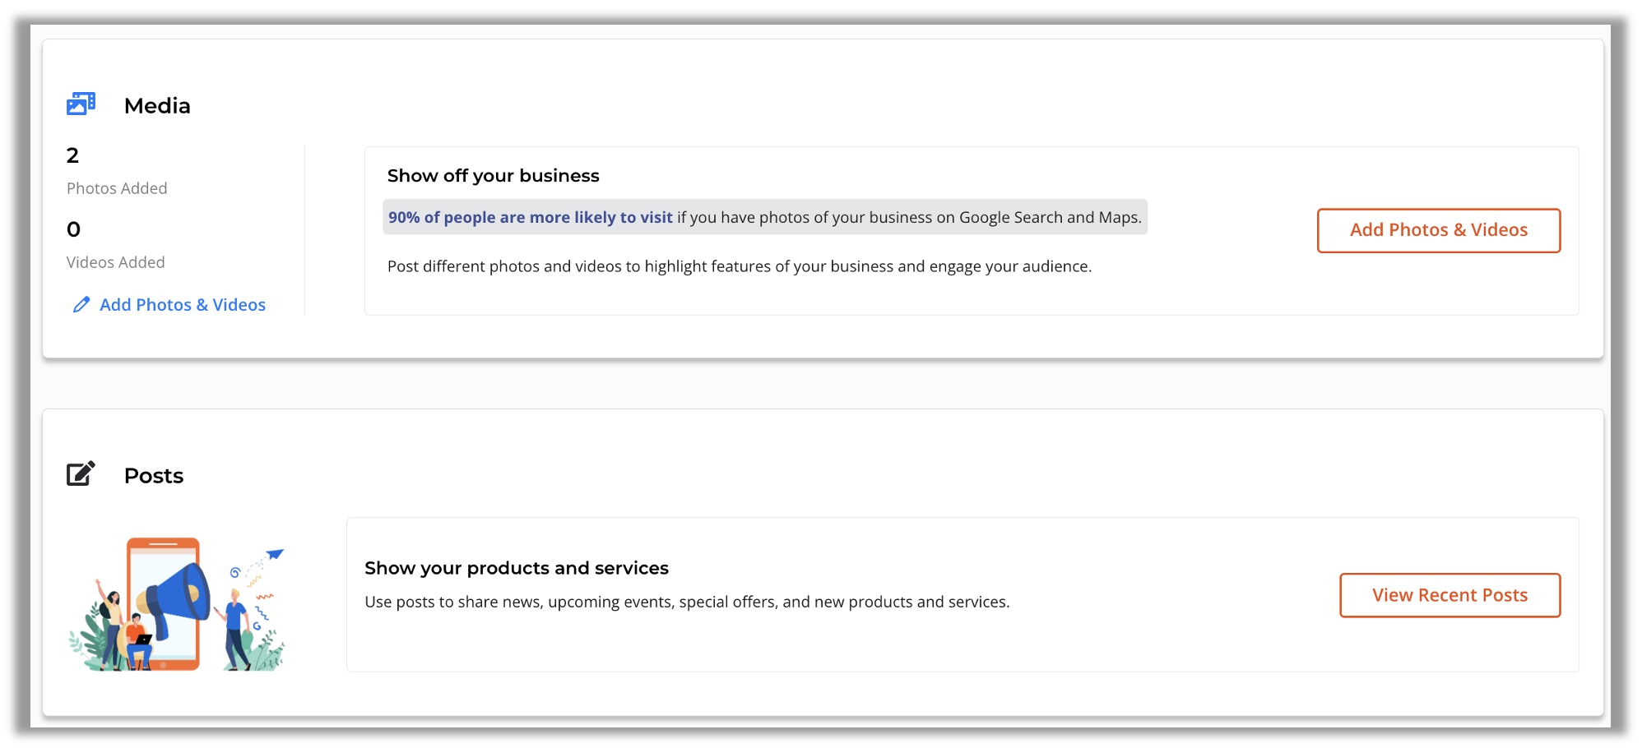Click the 'Photos Added' label

coord(117,188)
